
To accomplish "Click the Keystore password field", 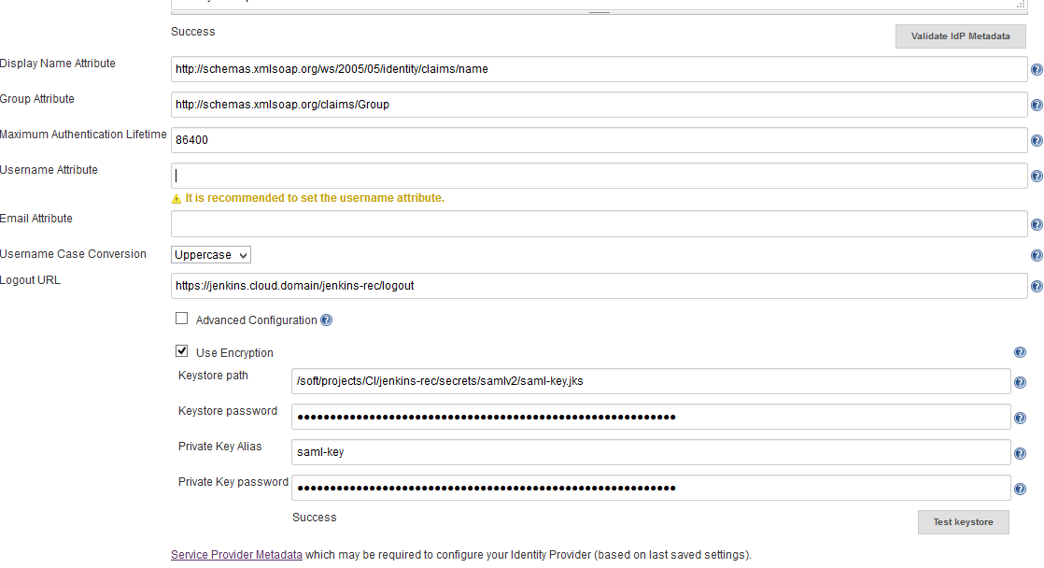I will 650,417.
